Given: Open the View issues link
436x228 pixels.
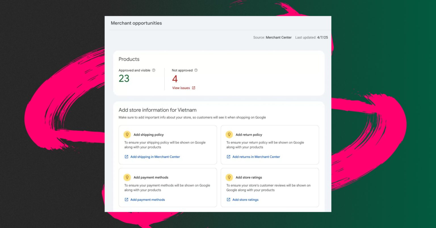Looking at the screenshot, I should click(181, 88).
